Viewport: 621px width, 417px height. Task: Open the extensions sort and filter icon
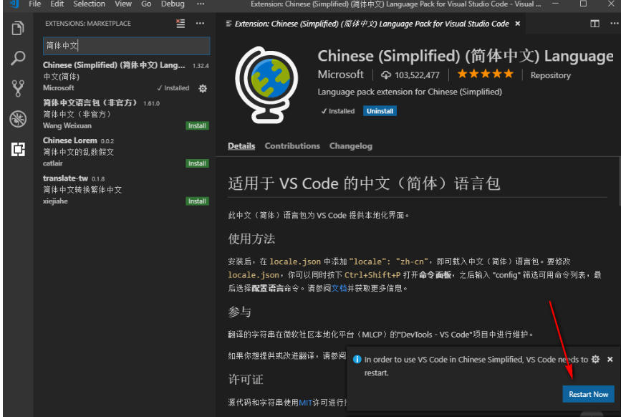click(180, 24)
